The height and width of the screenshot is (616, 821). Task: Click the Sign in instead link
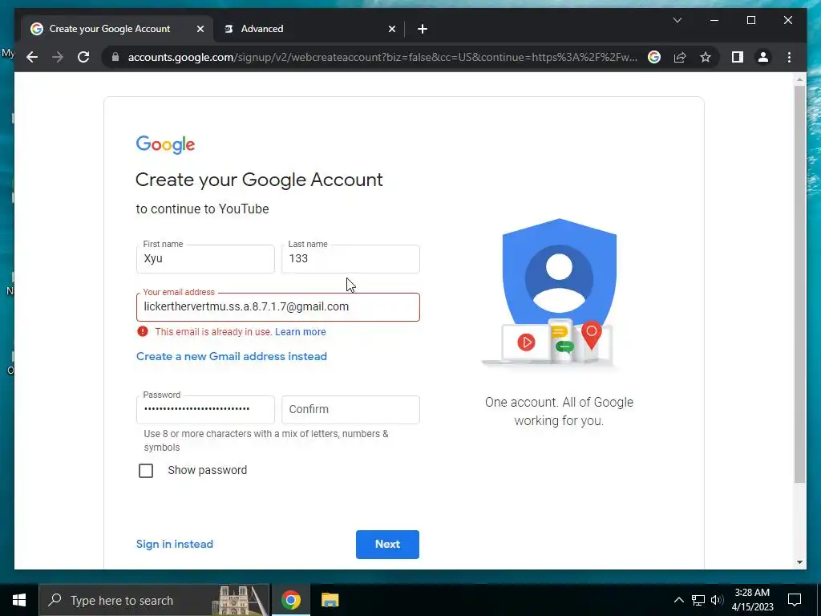174,544
